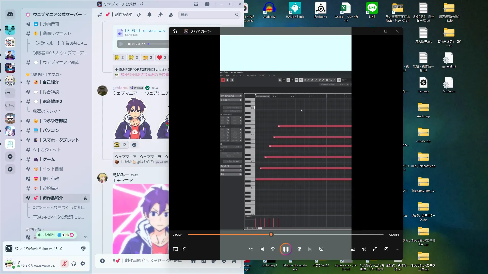
Task: Toggle repeat mode in Media Player
Action: coord(321,249)
